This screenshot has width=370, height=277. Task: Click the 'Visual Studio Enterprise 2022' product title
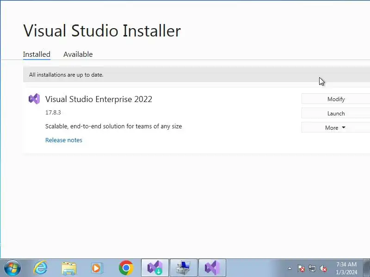coord(99,99)
